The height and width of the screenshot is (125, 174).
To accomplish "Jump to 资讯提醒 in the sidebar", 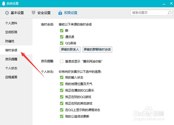I will pos(16,59).
